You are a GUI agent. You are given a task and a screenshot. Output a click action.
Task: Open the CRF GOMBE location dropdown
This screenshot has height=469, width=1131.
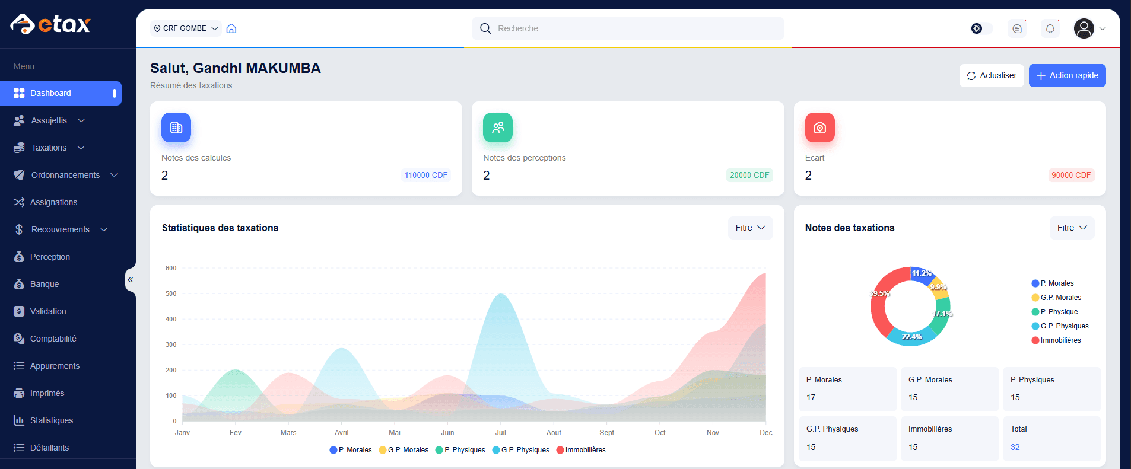point(186,28)
